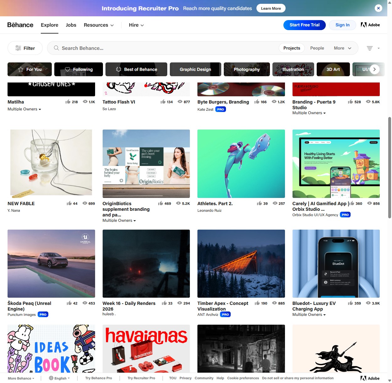Click thumbs-up icon for Carely project
Screen dimensions: 392x383
tap(352, 203)
